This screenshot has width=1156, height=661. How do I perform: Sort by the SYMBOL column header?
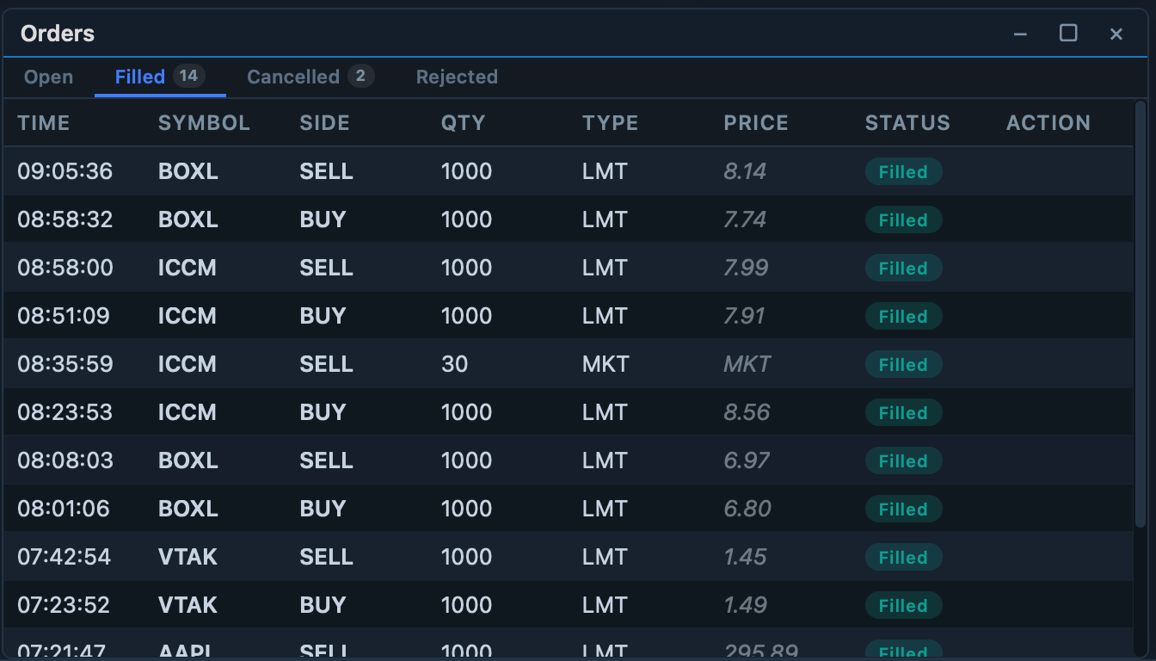tap(204, 123)
